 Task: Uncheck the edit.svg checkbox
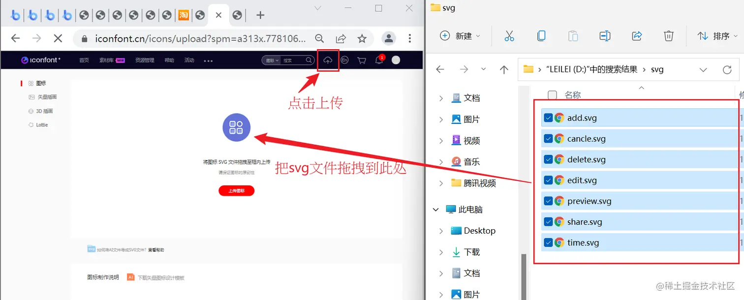point(548,180)
